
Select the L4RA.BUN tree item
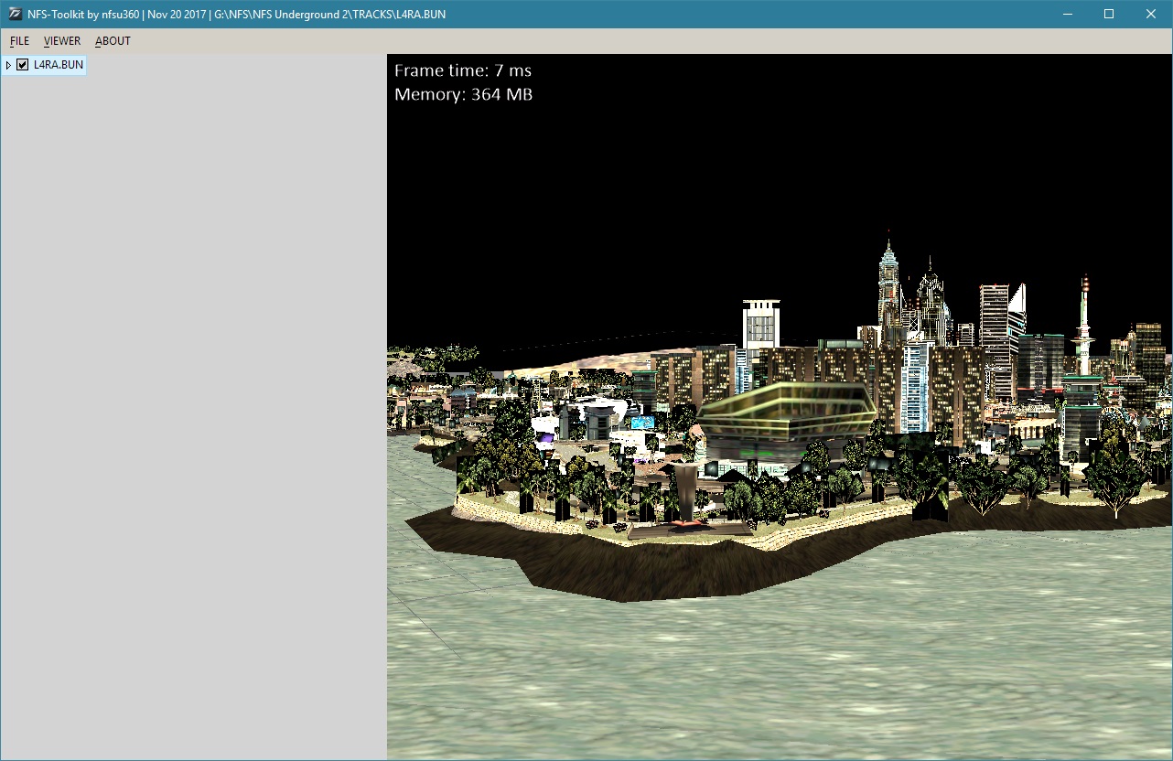pyautogui.click(x=59, y=65)
